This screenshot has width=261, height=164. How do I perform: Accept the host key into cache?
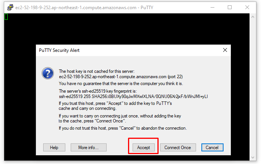click(143, 148)
